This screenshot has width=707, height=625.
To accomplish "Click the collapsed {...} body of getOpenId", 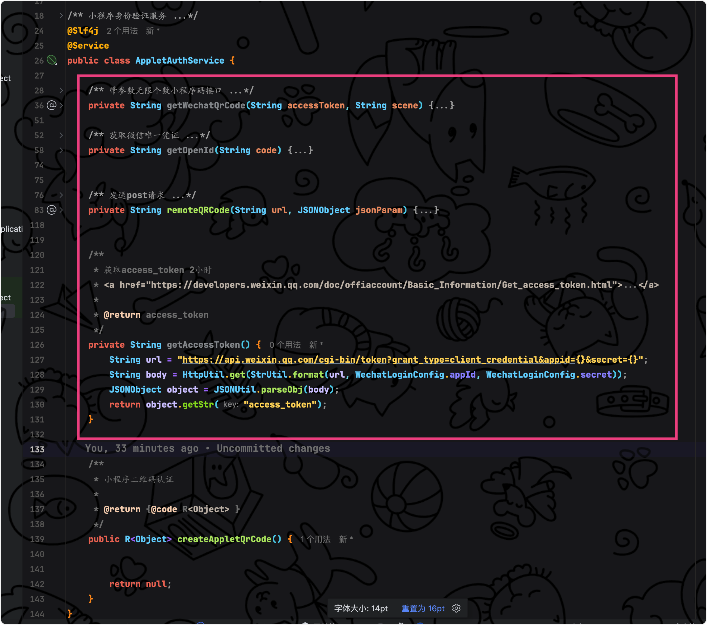I will pos(300,150).
